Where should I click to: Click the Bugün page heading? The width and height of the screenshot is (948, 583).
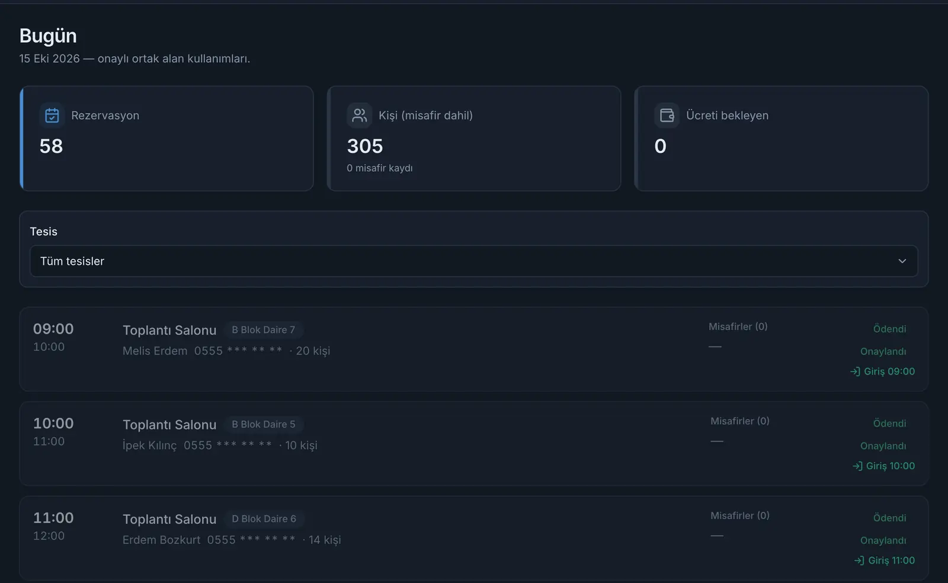[x=48, y=36]
